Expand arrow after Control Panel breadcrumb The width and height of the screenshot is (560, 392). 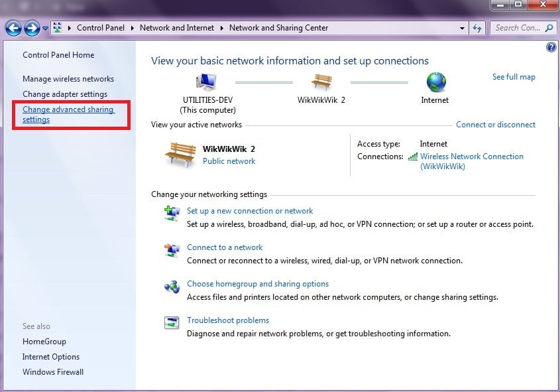(132, 28)
